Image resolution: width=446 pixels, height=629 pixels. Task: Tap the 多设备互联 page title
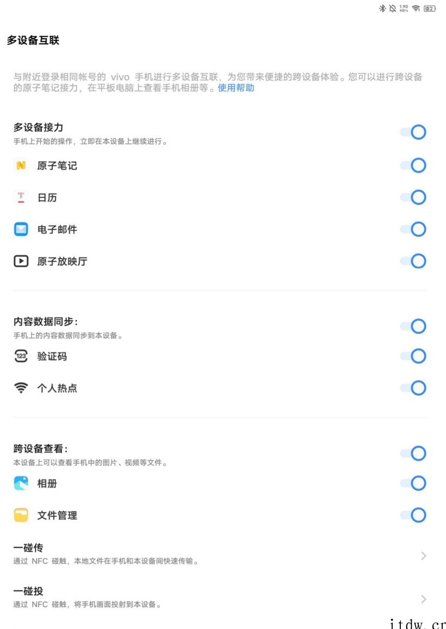click(x=33, y=41)
